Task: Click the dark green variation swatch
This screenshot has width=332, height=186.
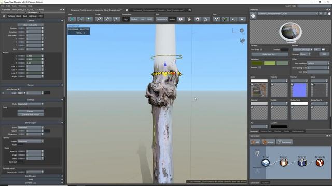Action: (x=257, y=63)
